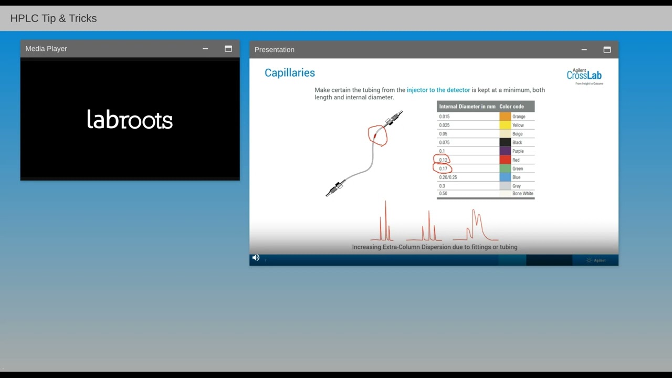Click the capillary tubing illustration
The image size is (672, 378).
364,154
